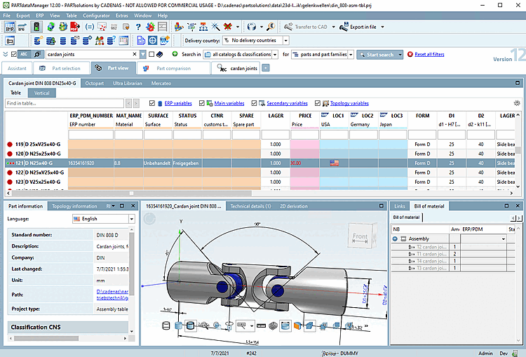Switch to the Part selection tab
Image resolution: width=526 pixels, height=357 pixels.
point(60,68)
